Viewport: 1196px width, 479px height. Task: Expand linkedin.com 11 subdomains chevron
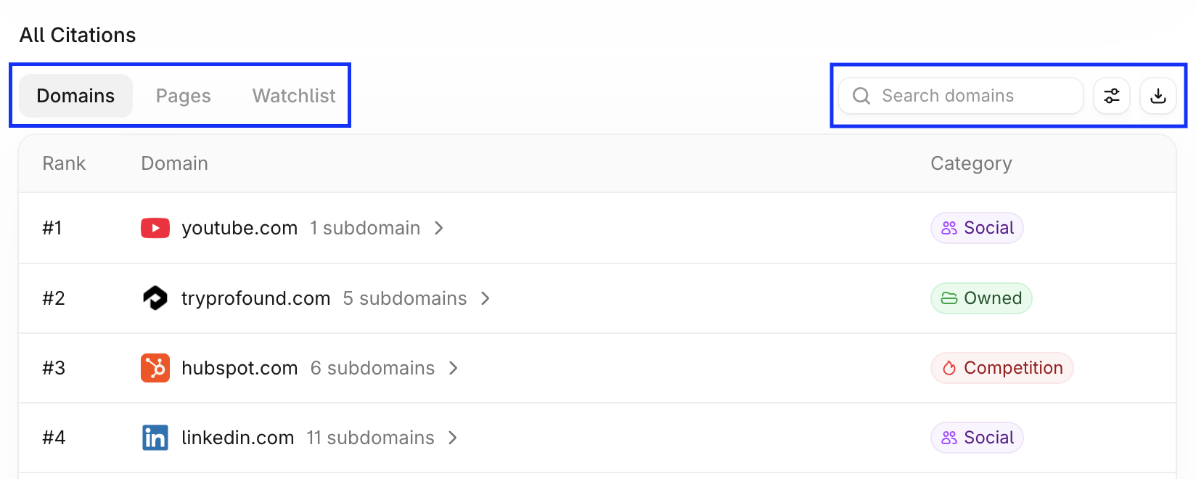click(x=453, y=438)
